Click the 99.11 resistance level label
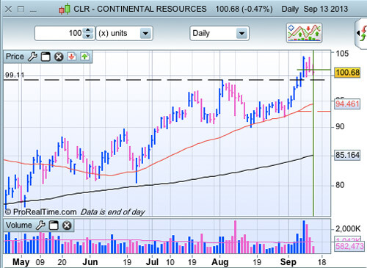 tap(15, 75)
